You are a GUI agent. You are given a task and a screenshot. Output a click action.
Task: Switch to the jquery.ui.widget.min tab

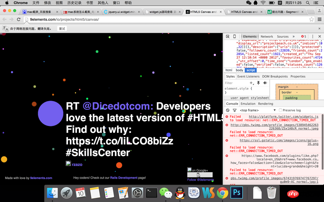[x=122, y=12]
